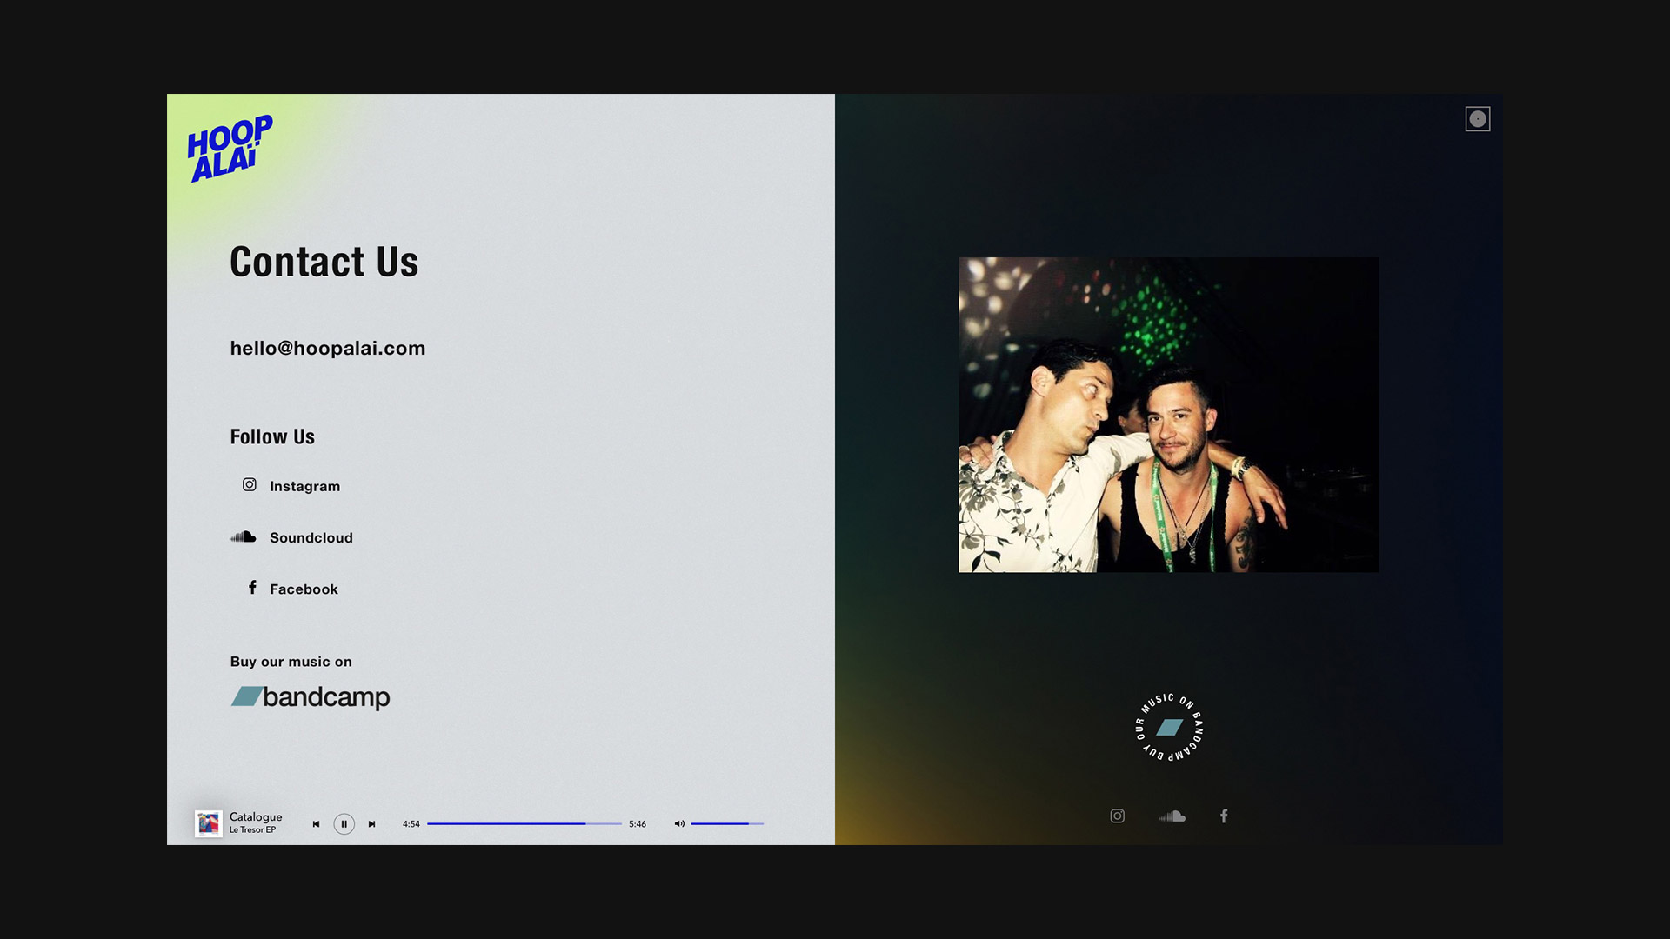Open the bandcamp logo link
This screenshot has height=939, width=1670.
coord(311,697)
